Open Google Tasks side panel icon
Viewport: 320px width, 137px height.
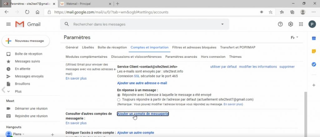pos(314,64)
